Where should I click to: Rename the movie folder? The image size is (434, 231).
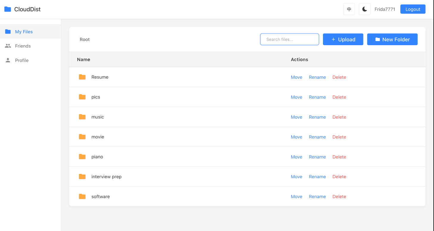[x=317, y=137]
